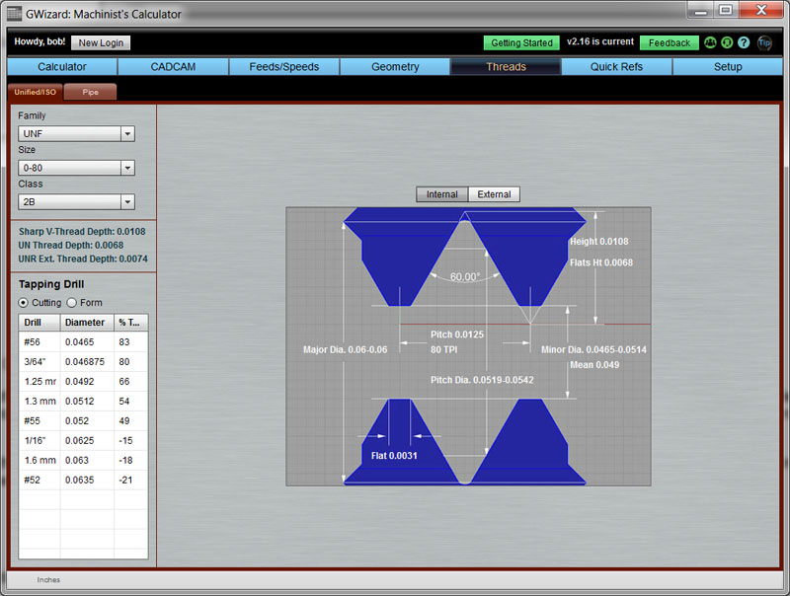Click the Mean 0.049 label
This screenshot has height=596, width=790.
tap(594, 365)
